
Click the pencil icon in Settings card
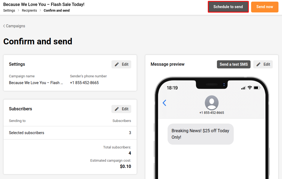coord(117,64)
